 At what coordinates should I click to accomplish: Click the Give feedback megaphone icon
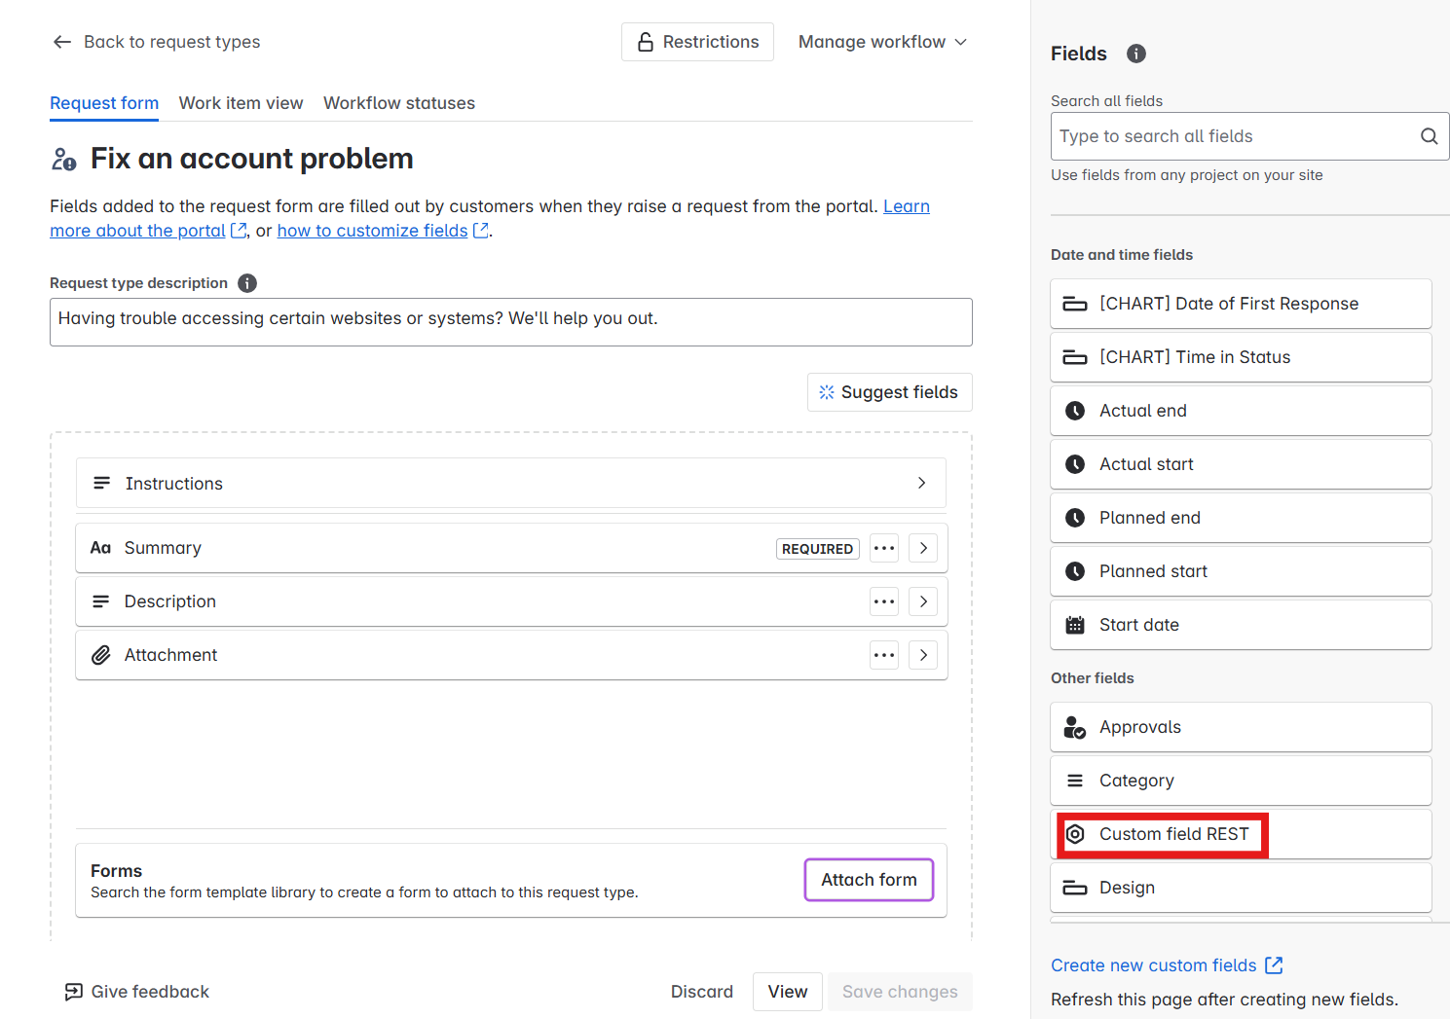(x=74, y=992)
